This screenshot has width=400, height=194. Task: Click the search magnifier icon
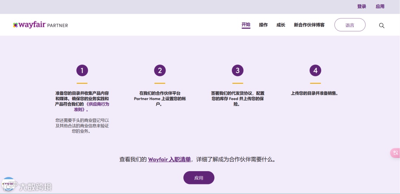pos(381,25)
